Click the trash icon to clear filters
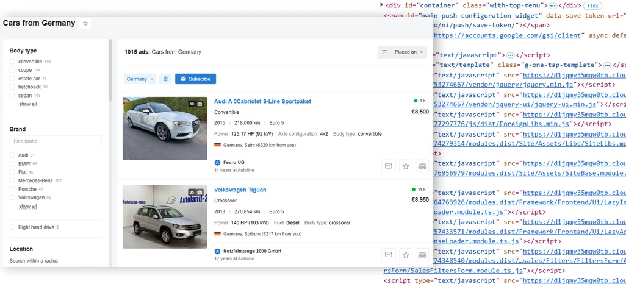626x284 pixels. tap(165, 79)
